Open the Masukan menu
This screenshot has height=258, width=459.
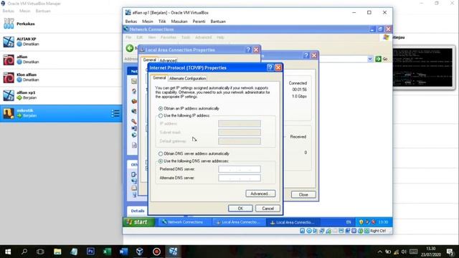tap(179, 21)
